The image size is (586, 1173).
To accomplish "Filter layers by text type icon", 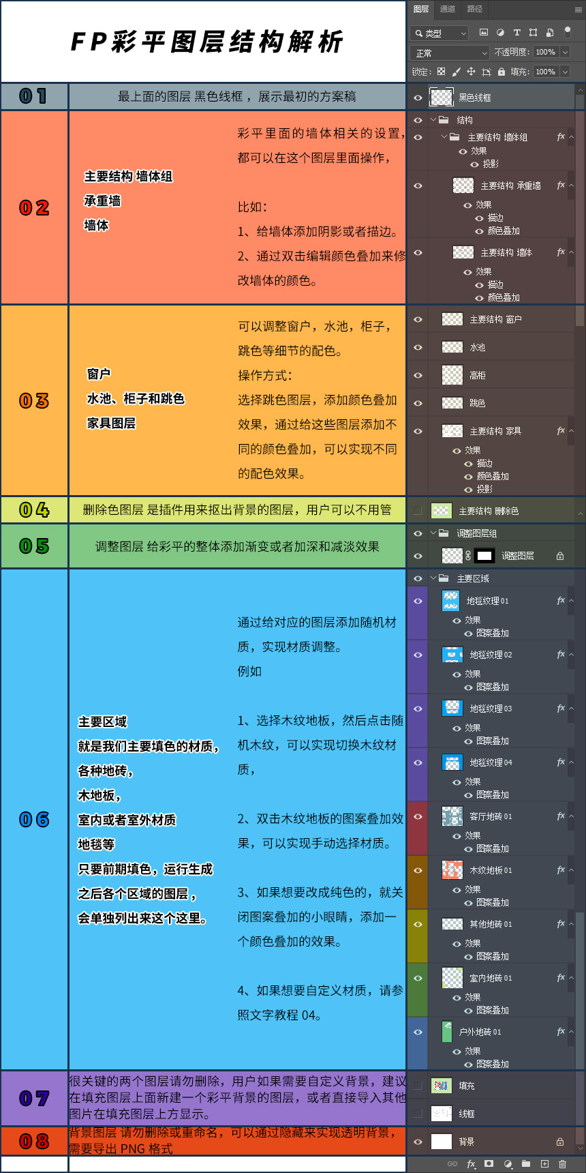I will coord(516,32).
